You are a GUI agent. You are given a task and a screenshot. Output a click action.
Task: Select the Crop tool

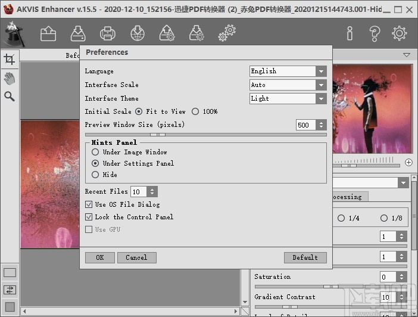click(x=10, y=59)
